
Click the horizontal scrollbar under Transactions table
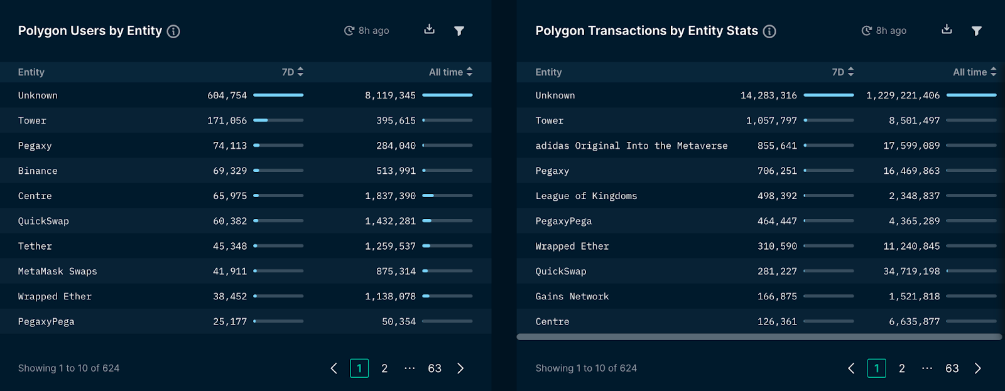[x=759, y=337]
